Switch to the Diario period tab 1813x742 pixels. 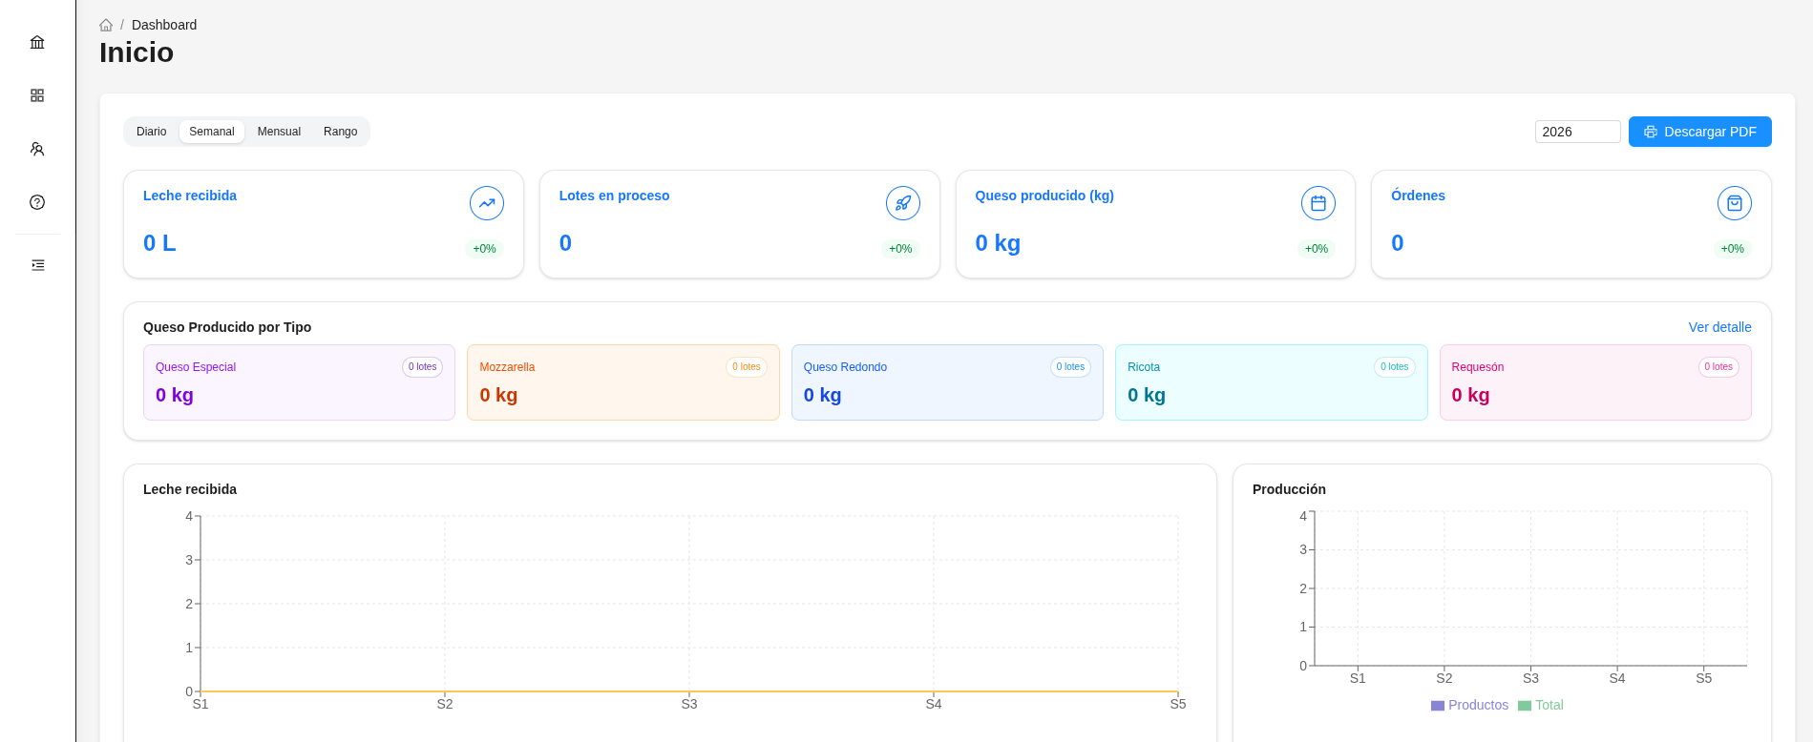click(x=152, y=132)
